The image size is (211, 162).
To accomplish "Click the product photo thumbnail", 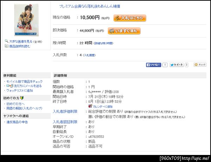I will pyautogui.click(x=26, y=20).
